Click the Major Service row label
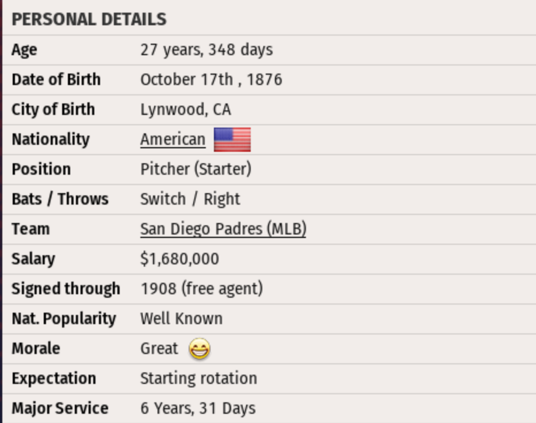 click(60, 409)
